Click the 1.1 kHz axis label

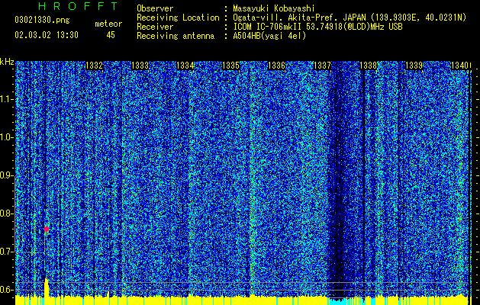(6, 99)
